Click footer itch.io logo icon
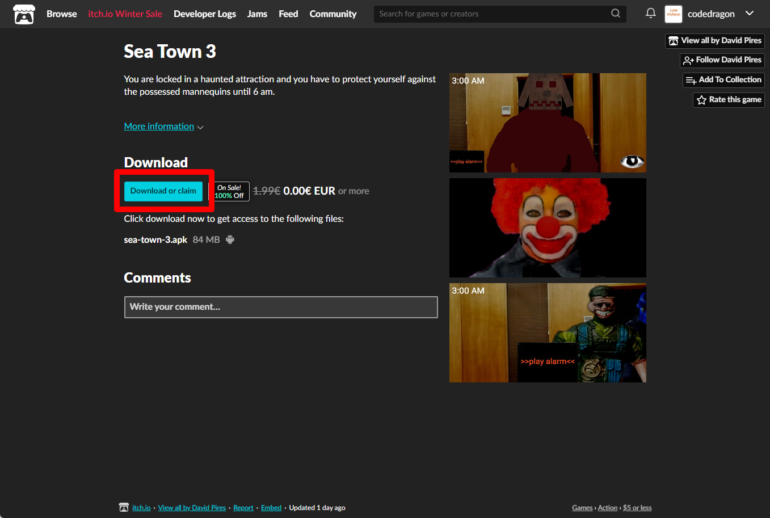Image resolution: width=770 pixels, height=518 pixels. pyautogui.click(x=124, y=507)
